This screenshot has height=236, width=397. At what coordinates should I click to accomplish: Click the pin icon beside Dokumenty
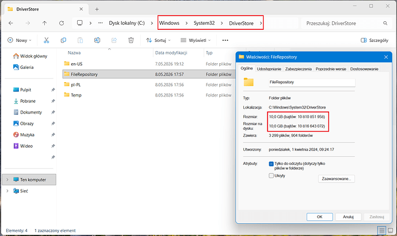53,112
